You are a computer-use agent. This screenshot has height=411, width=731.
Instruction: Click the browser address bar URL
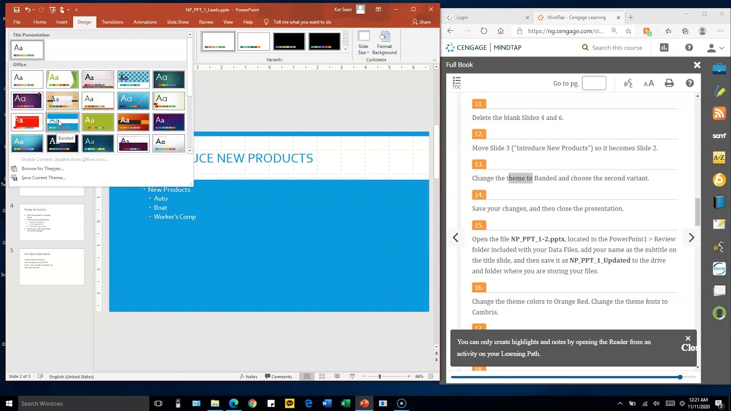click(565, 31)
